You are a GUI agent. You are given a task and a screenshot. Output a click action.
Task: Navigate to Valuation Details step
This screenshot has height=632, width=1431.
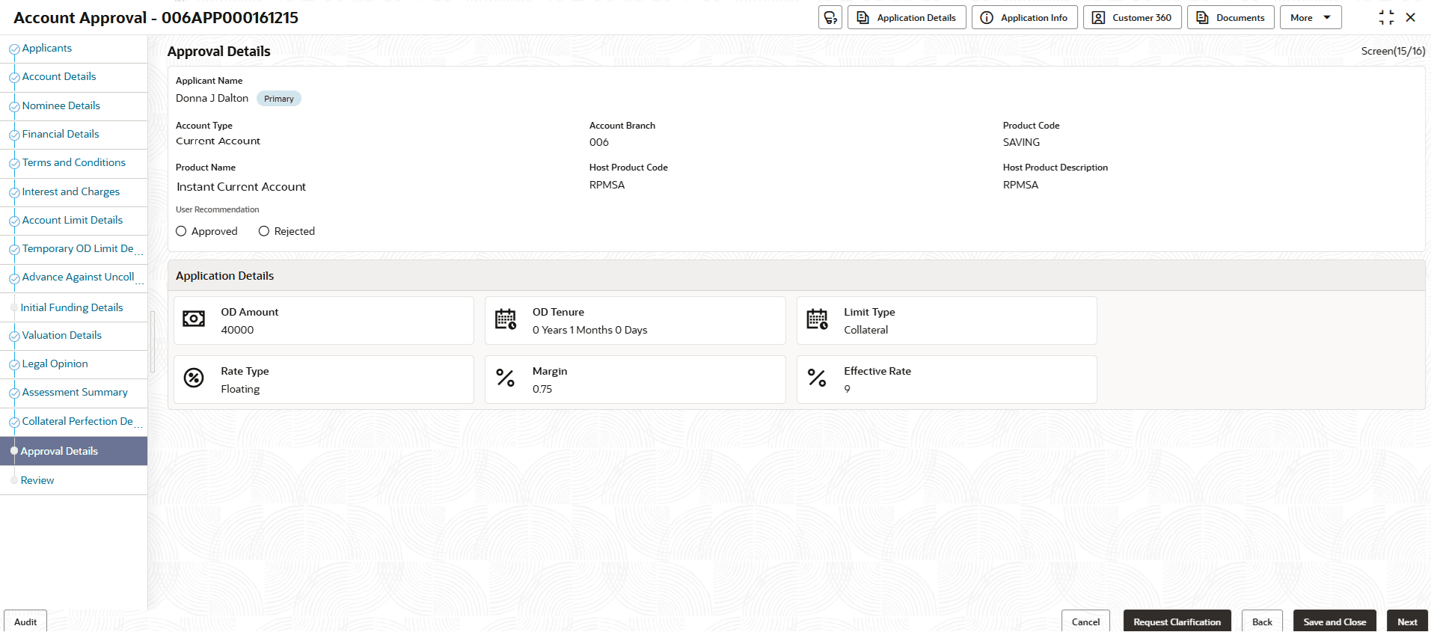(62, 335)
